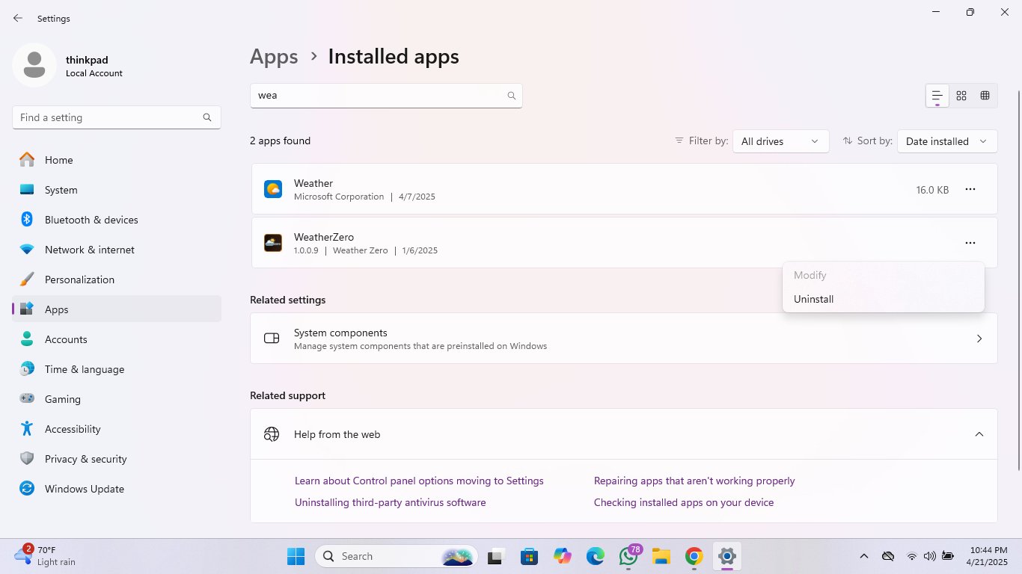Choose Uninstall from the context menu
Screen dimensions: 1022x574
point(884,299)
